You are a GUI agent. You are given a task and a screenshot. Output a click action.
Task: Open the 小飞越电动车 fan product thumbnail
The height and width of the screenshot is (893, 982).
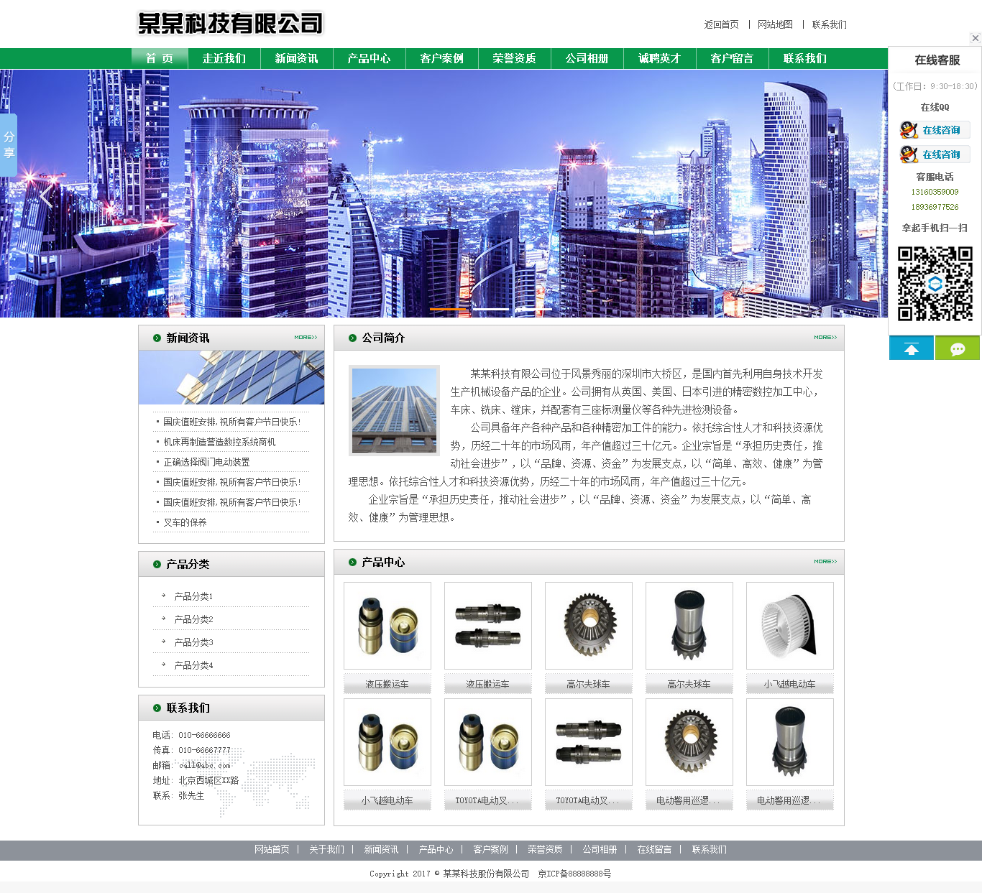[x=789, y=626]
